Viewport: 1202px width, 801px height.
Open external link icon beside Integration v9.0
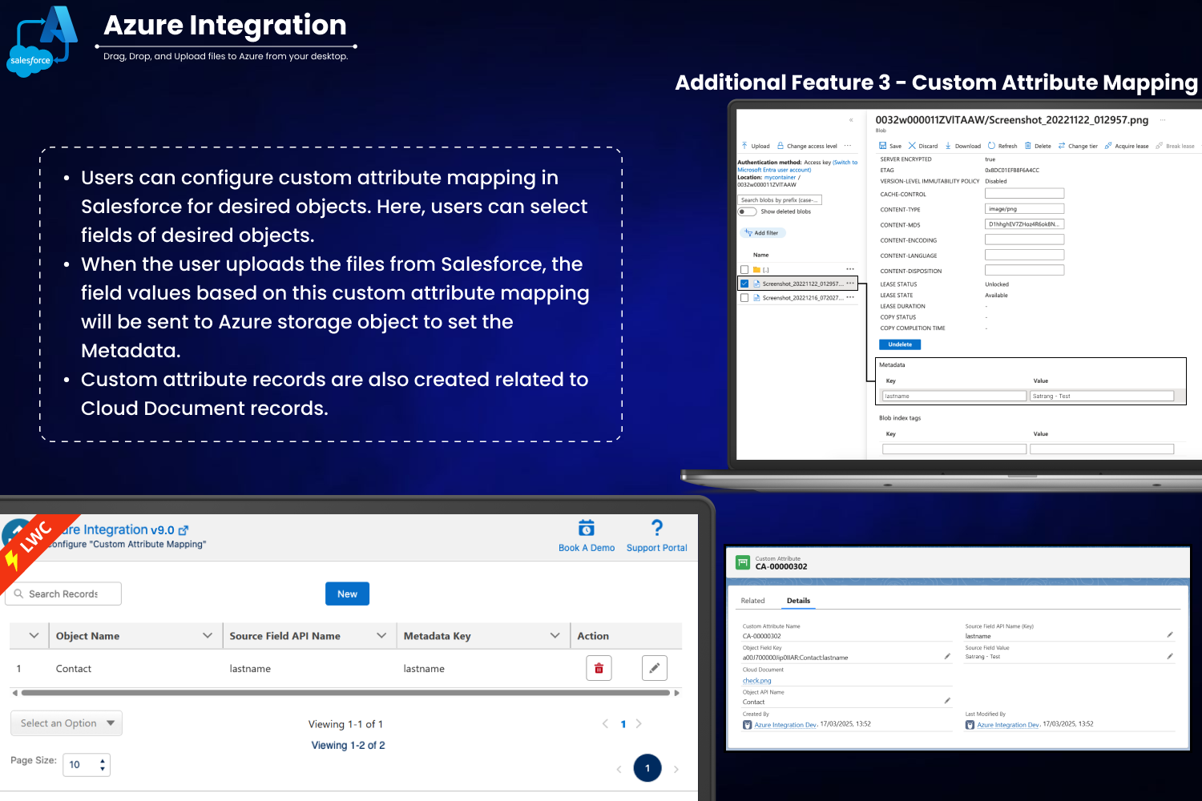(184, 530)
